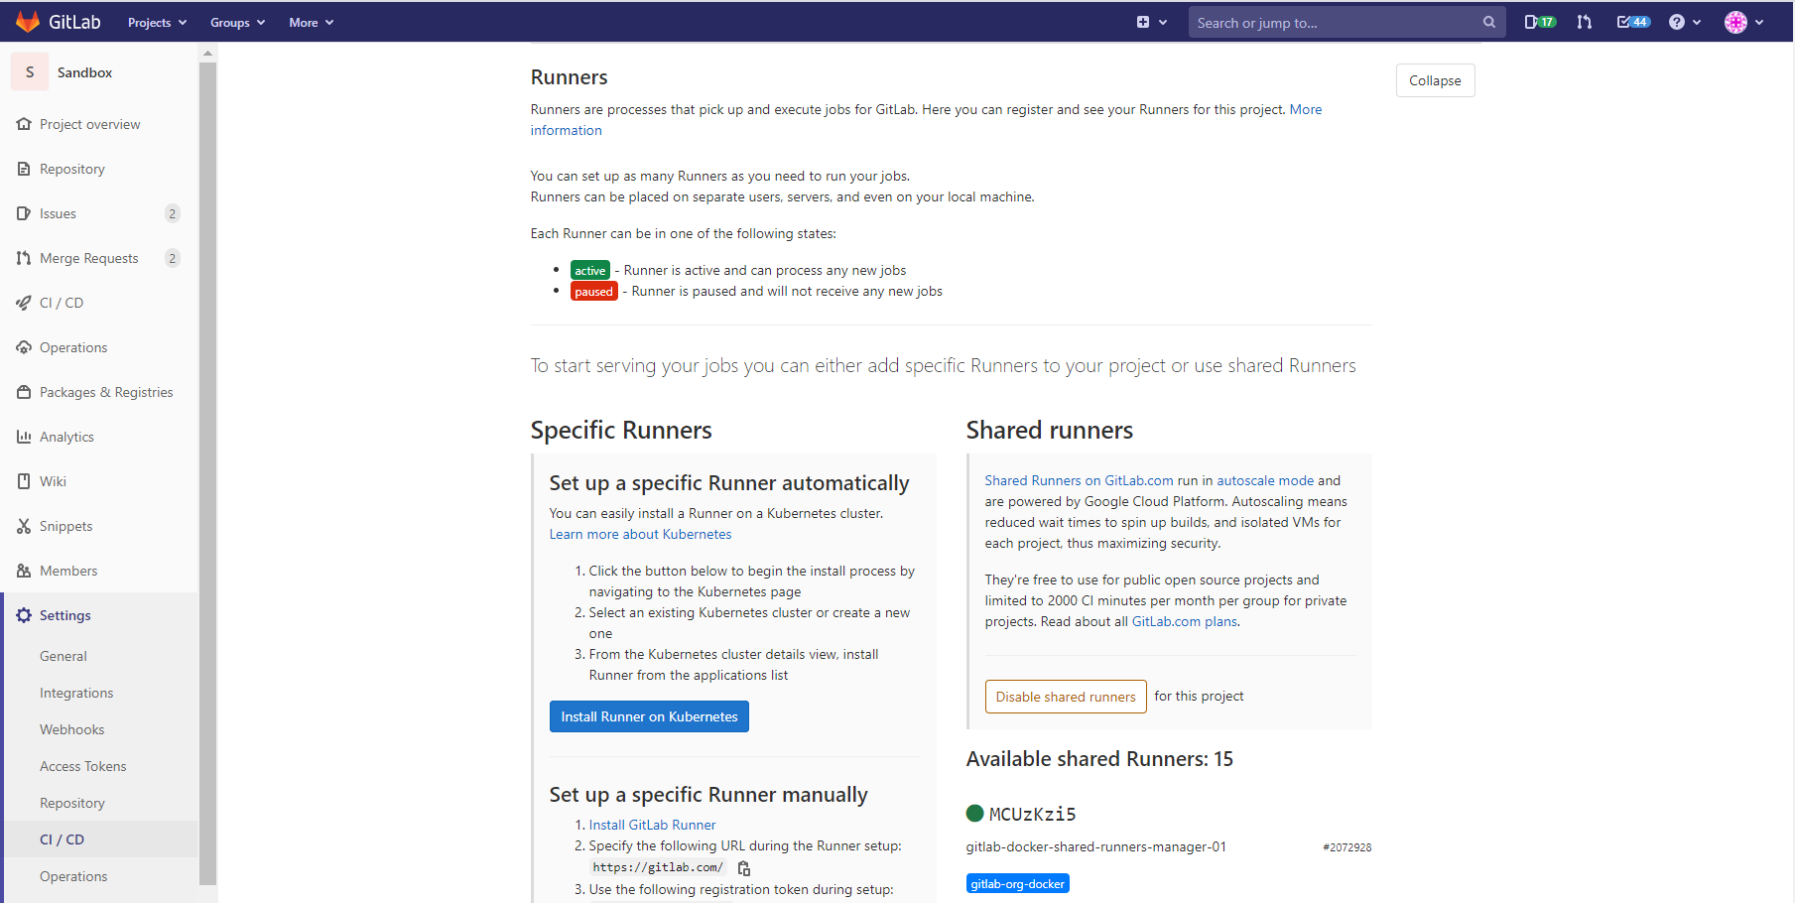Viewport: 1795px width, 903px height.
Task: Open the to-do list icon showing 44
Action: point(1633,22)
